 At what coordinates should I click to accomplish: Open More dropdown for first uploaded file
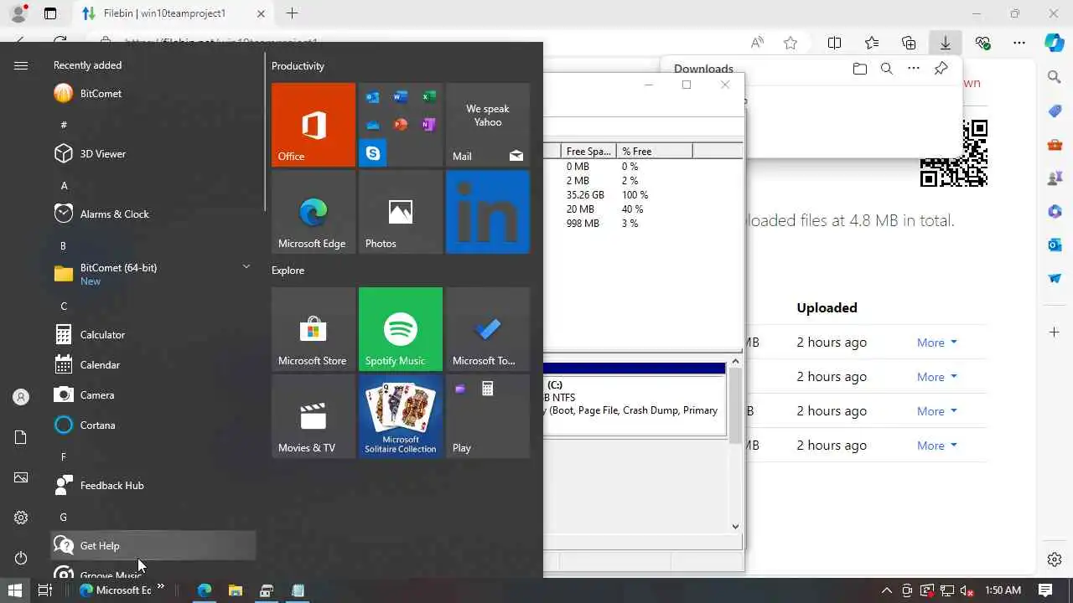point(936,343)
